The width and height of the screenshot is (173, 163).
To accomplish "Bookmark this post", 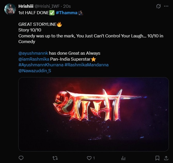I will click(157, 158).
